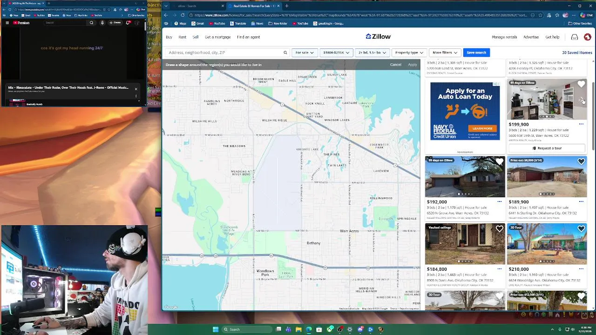Click the YouTube Premium logo
The image size is (596, 335).
(21, 22)
